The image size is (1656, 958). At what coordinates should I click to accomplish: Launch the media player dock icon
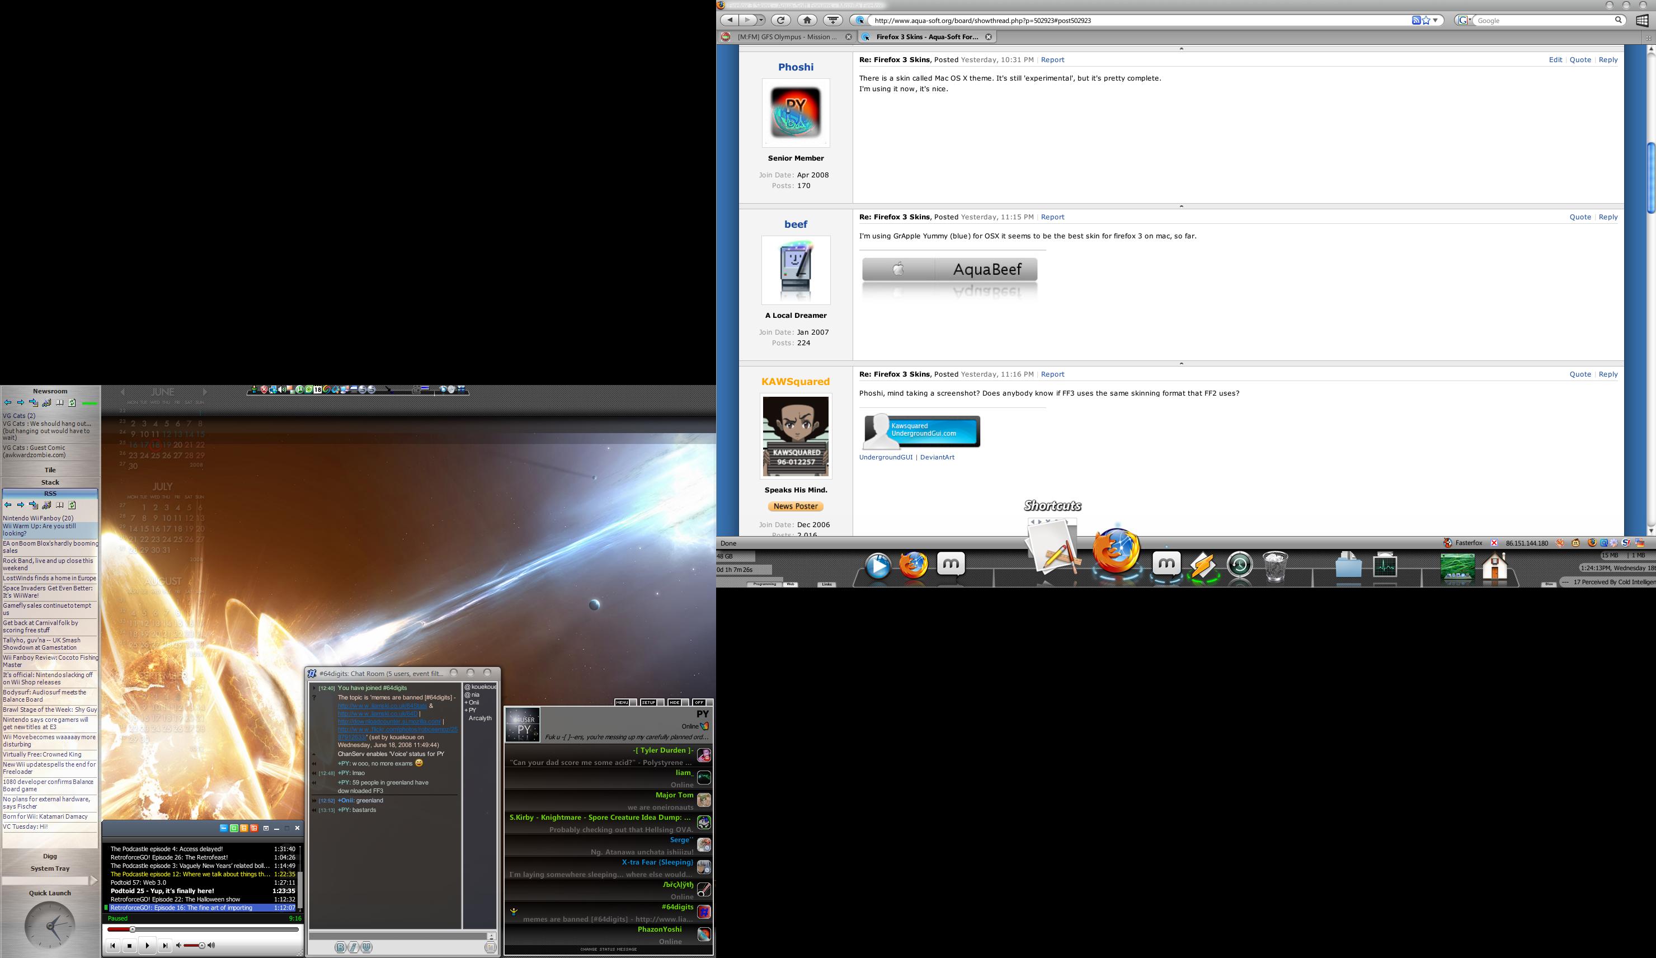[x=878, y=566]
